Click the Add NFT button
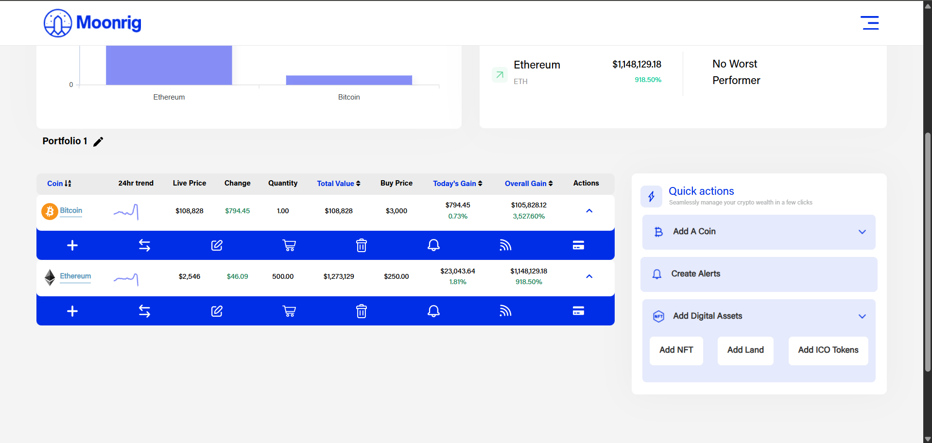 point(676,350)
